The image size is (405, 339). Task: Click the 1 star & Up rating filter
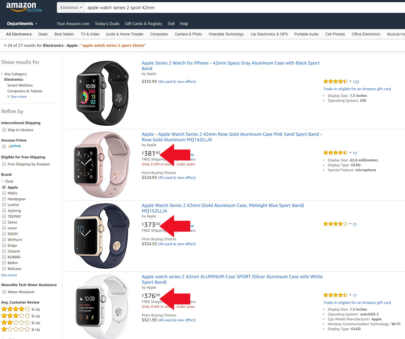pyautogui.click(x=16, y=329)
